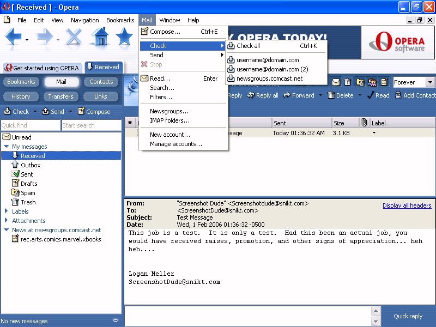Image resolution: width=436 pixels, height=327 pixels.
Task: Select Check all in Check submenu
Action: pyautogui.click(x=276, y=46)
